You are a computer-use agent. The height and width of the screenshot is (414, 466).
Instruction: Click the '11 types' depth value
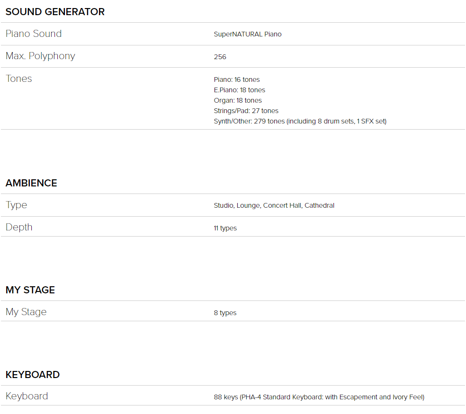tap(225, 228)
